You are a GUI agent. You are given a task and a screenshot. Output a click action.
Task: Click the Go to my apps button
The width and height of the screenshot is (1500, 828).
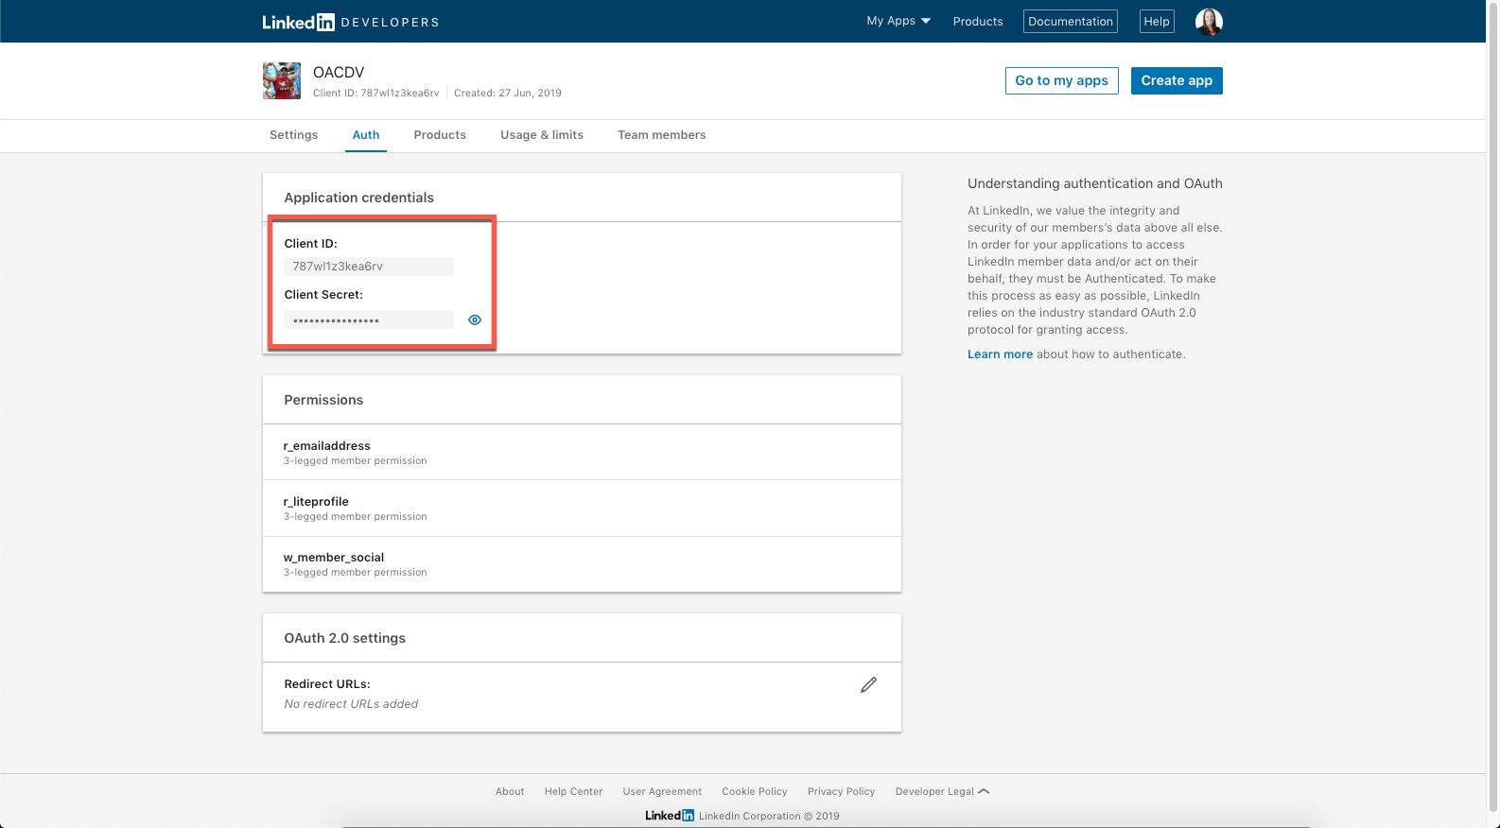tap(1061, 81)
